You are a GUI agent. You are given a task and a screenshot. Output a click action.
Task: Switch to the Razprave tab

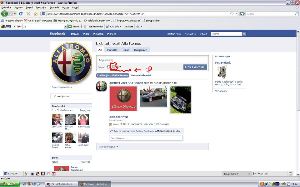pos(141,50)
